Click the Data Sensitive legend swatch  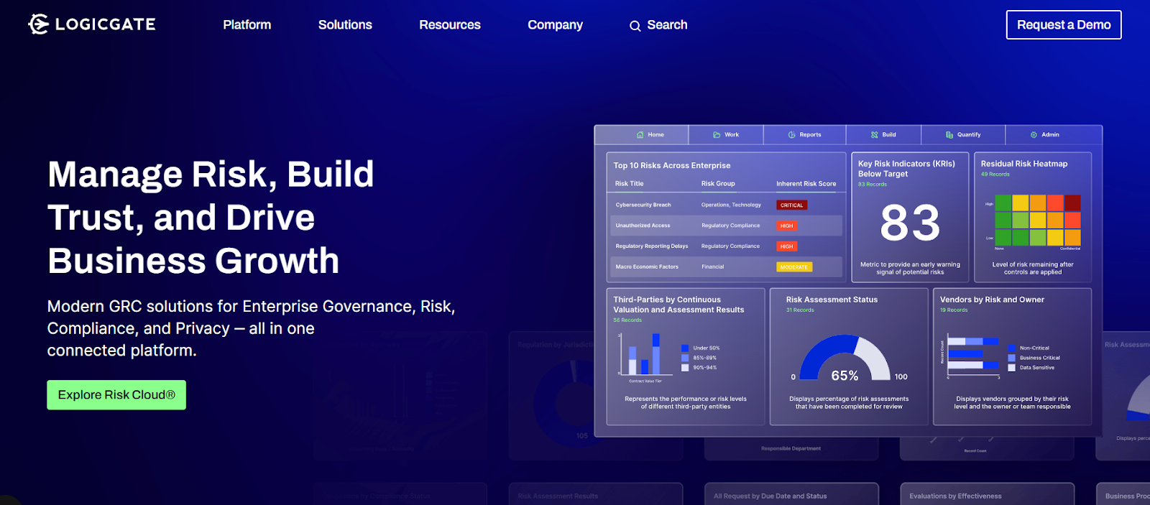(x=1011, y=368)
